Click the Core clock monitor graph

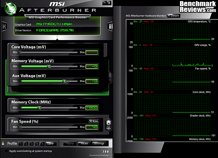pos(172,103)
